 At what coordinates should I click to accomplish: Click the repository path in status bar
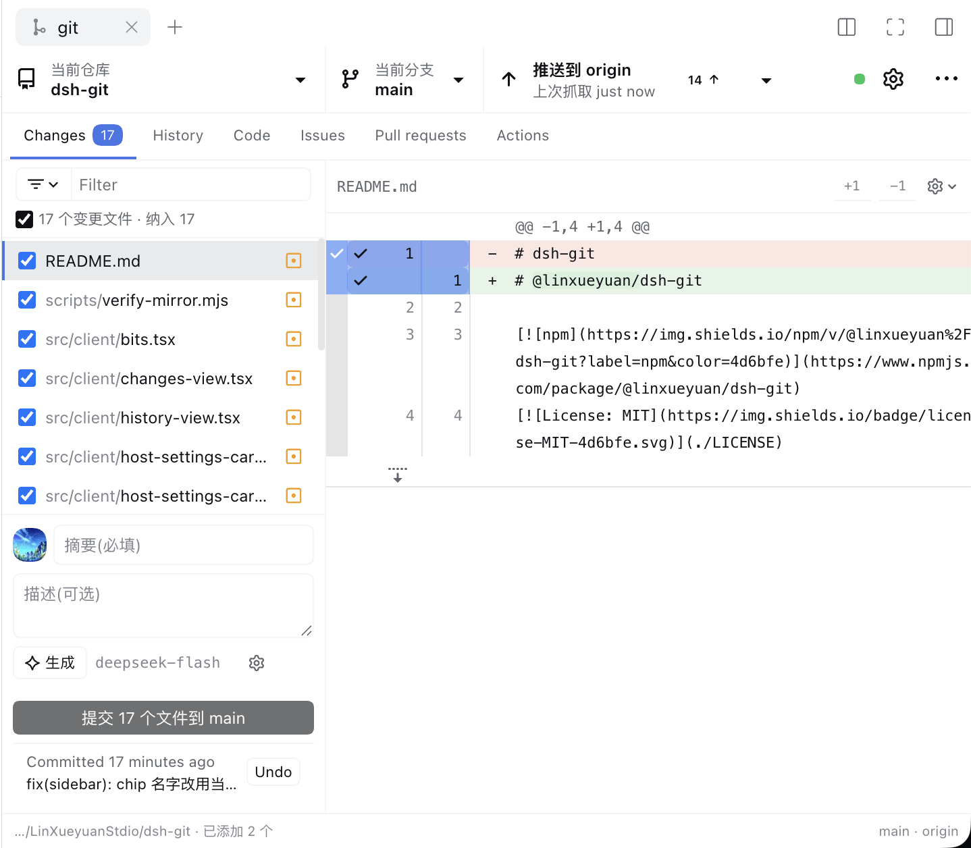(103, 831)
